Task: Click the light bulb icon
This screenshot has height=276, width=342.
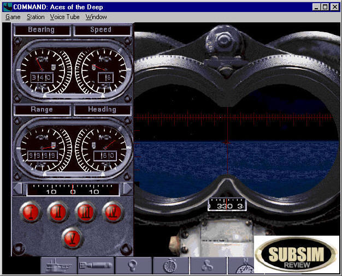Action: click(x=133, y=265)
